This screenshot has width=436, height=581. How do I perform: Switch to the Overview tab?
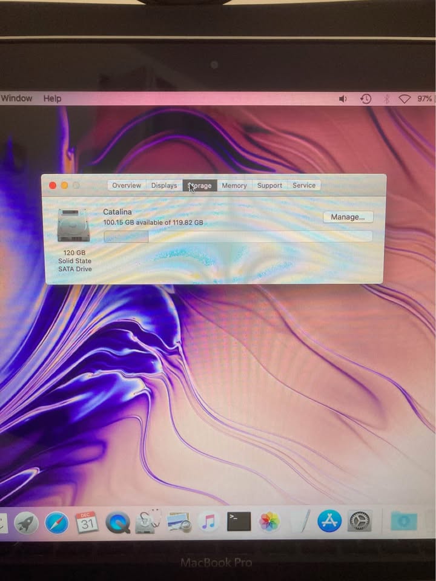tap(127, 185)
